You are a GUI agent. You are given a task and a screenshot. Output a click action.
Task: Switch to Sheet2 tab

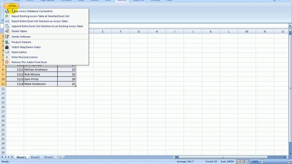[x=35, y=157]
